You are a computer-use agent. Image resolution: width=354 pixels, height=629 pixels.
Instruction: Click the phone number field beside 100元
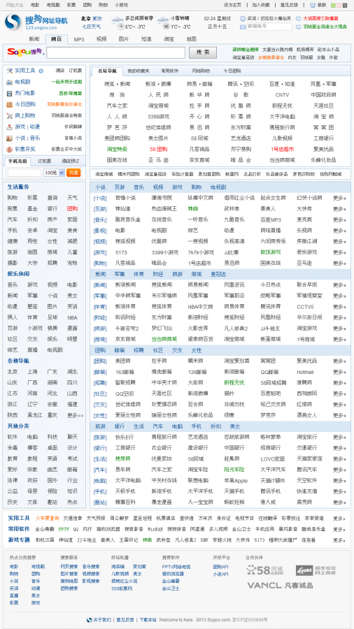[x=24, y=173]
